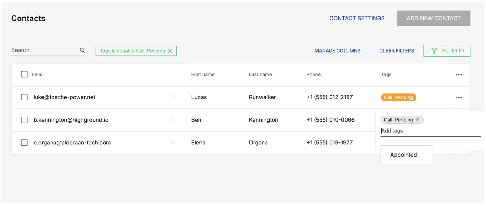Select the checkbox for b.kennington@highground.io

pyautogui.click(x=24, y=120)
